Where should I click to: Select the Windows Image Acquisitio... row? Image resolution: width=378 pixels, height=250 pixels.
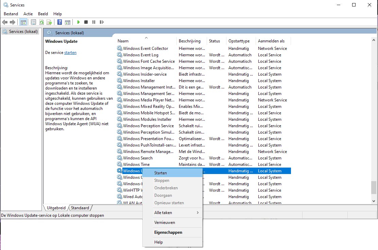click(204, 68)
